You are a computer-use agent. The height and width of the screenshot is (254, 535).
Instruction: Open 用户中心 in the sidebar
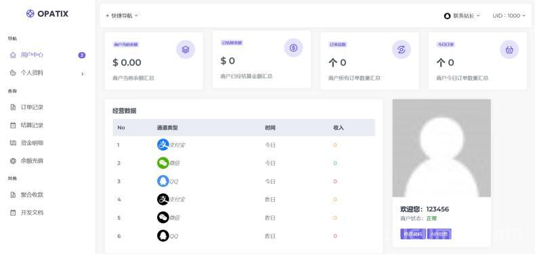coord(32,55)
